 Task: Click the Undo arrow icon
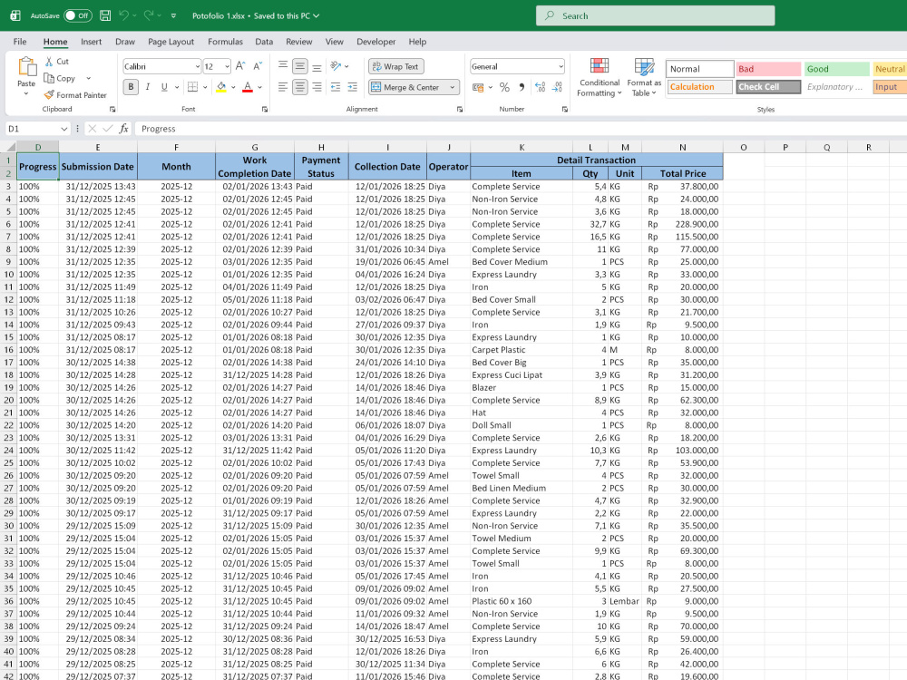point(123,15)
